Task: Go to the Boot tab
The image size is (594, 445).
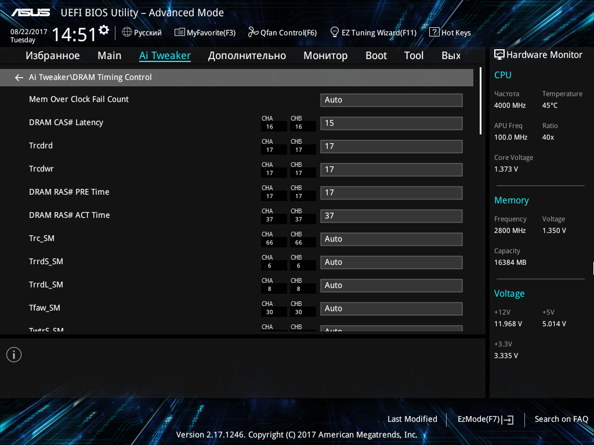Action: pos(376,56)
